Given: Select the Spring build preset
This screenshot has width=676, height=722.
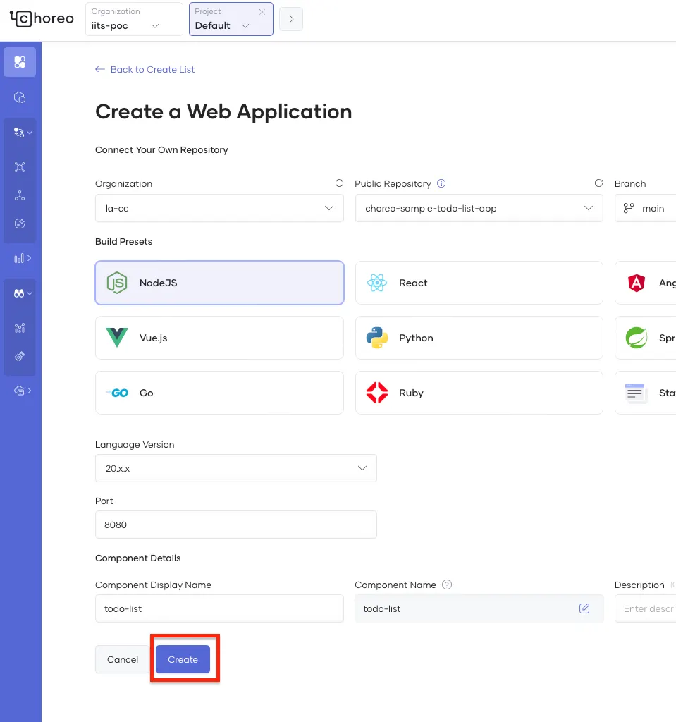Looking at the screenshot, I should [646, 338].
